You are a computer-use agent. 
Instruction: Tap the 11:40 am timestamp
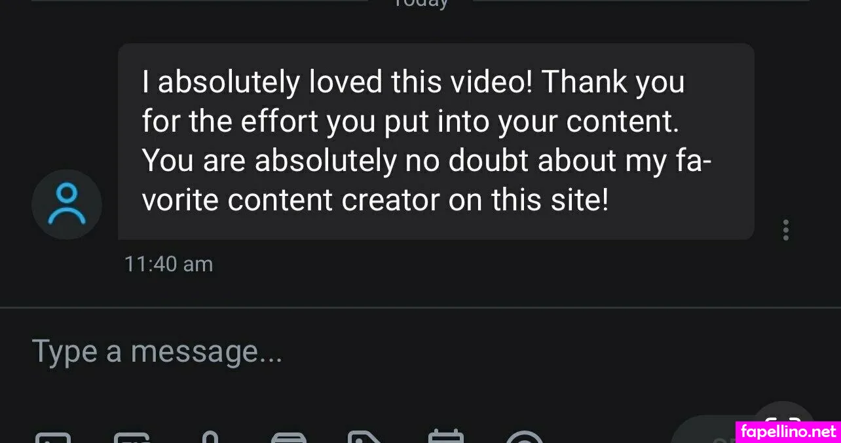click(168, 264)
